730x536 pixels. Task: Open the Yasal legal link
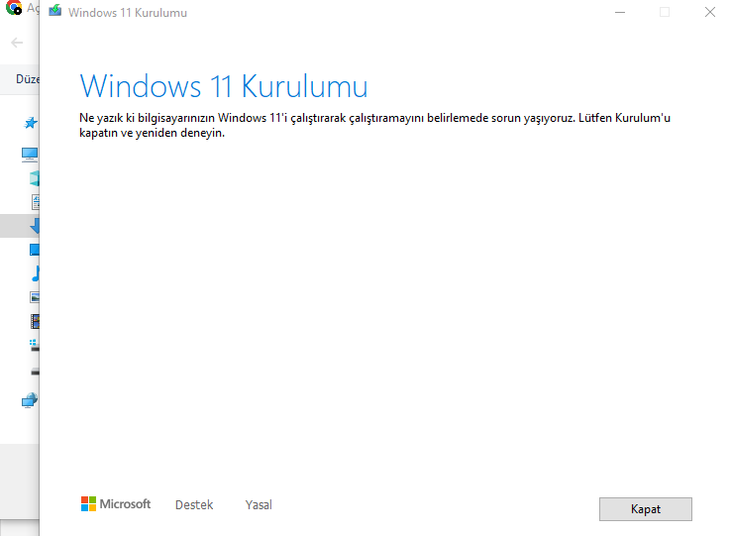coord(259,505)
